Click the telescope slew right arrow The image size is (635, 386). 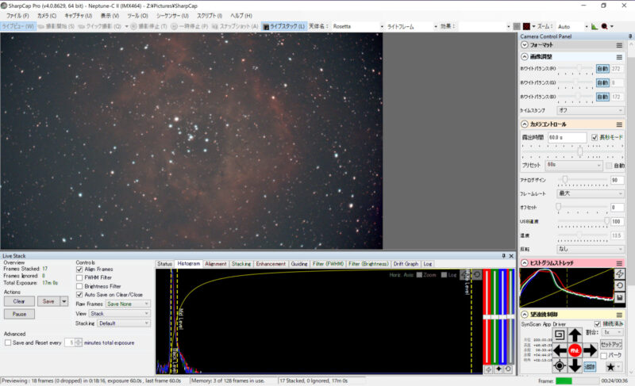591,350
